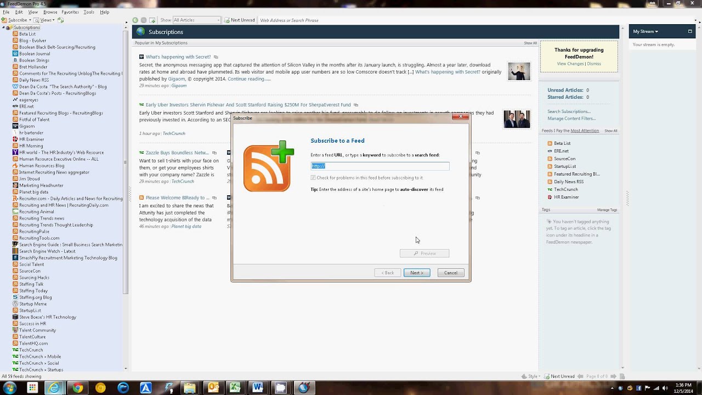Click the envelope icon beside 'What's happening with Secret?'
702x395 pixels.
tap(216, 57)
